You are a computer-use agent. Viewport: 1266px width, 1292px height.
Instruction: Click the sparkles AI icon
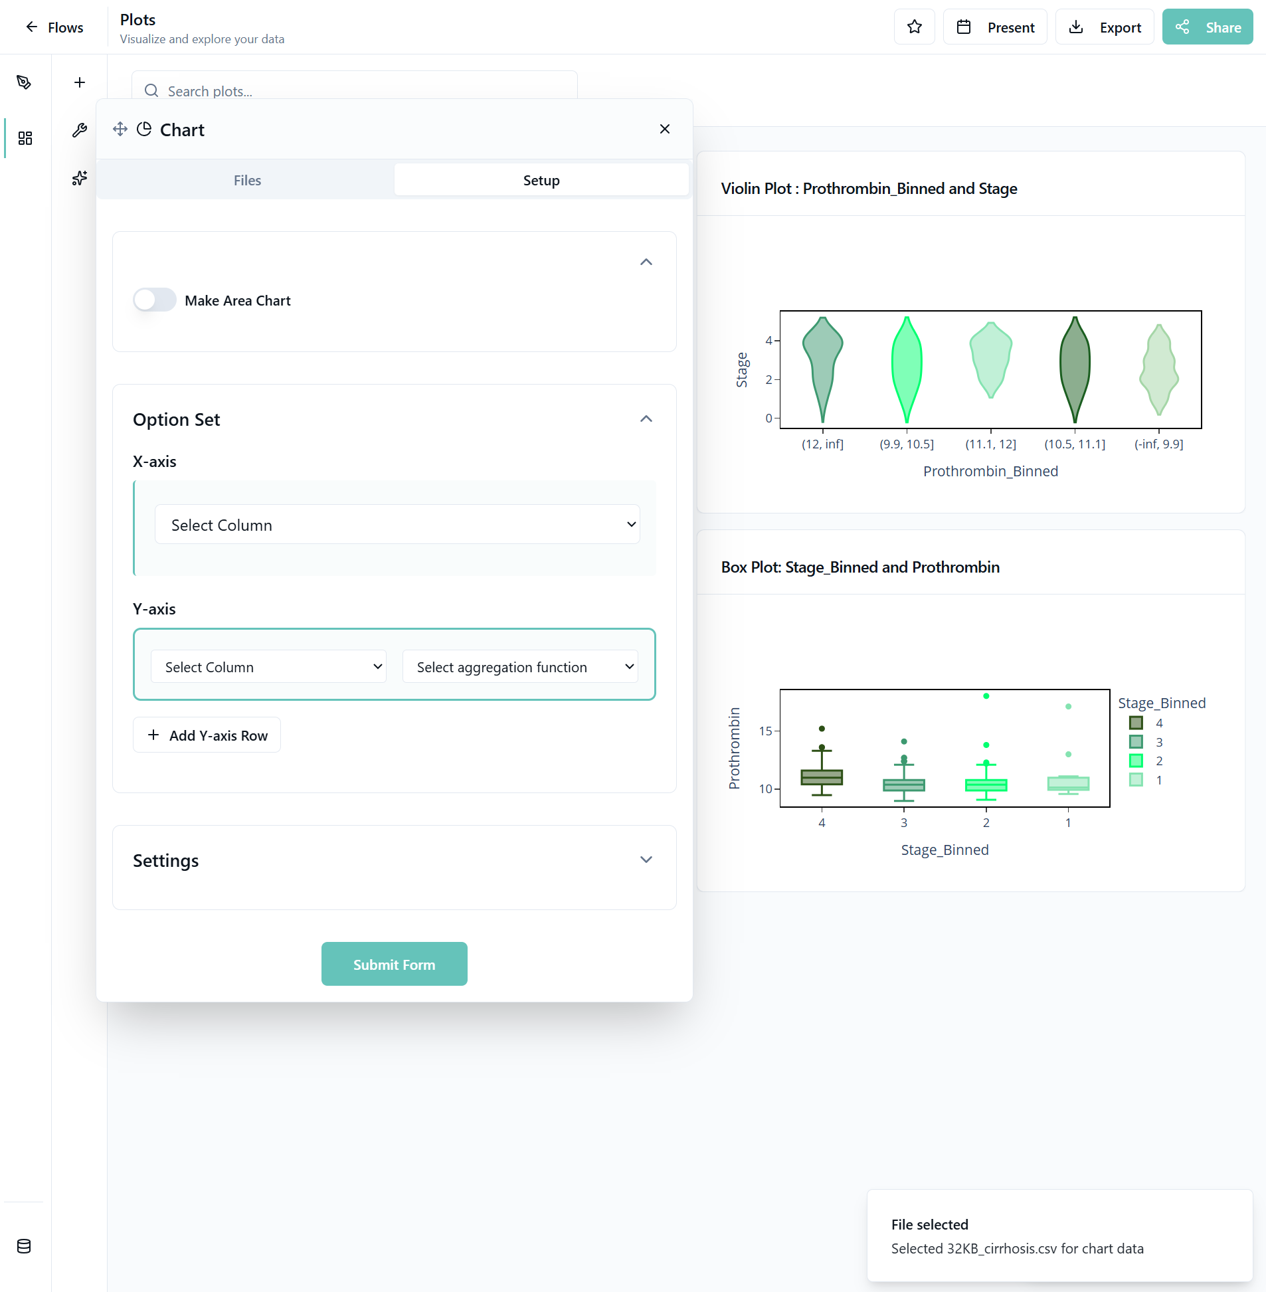(80, 178)
